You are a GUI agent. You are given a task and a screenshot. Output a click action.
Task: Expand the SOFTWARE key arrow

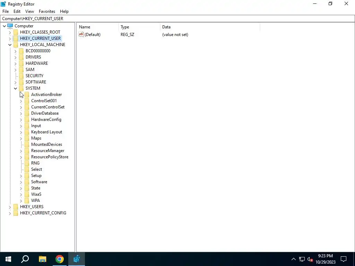coord(15,82)
